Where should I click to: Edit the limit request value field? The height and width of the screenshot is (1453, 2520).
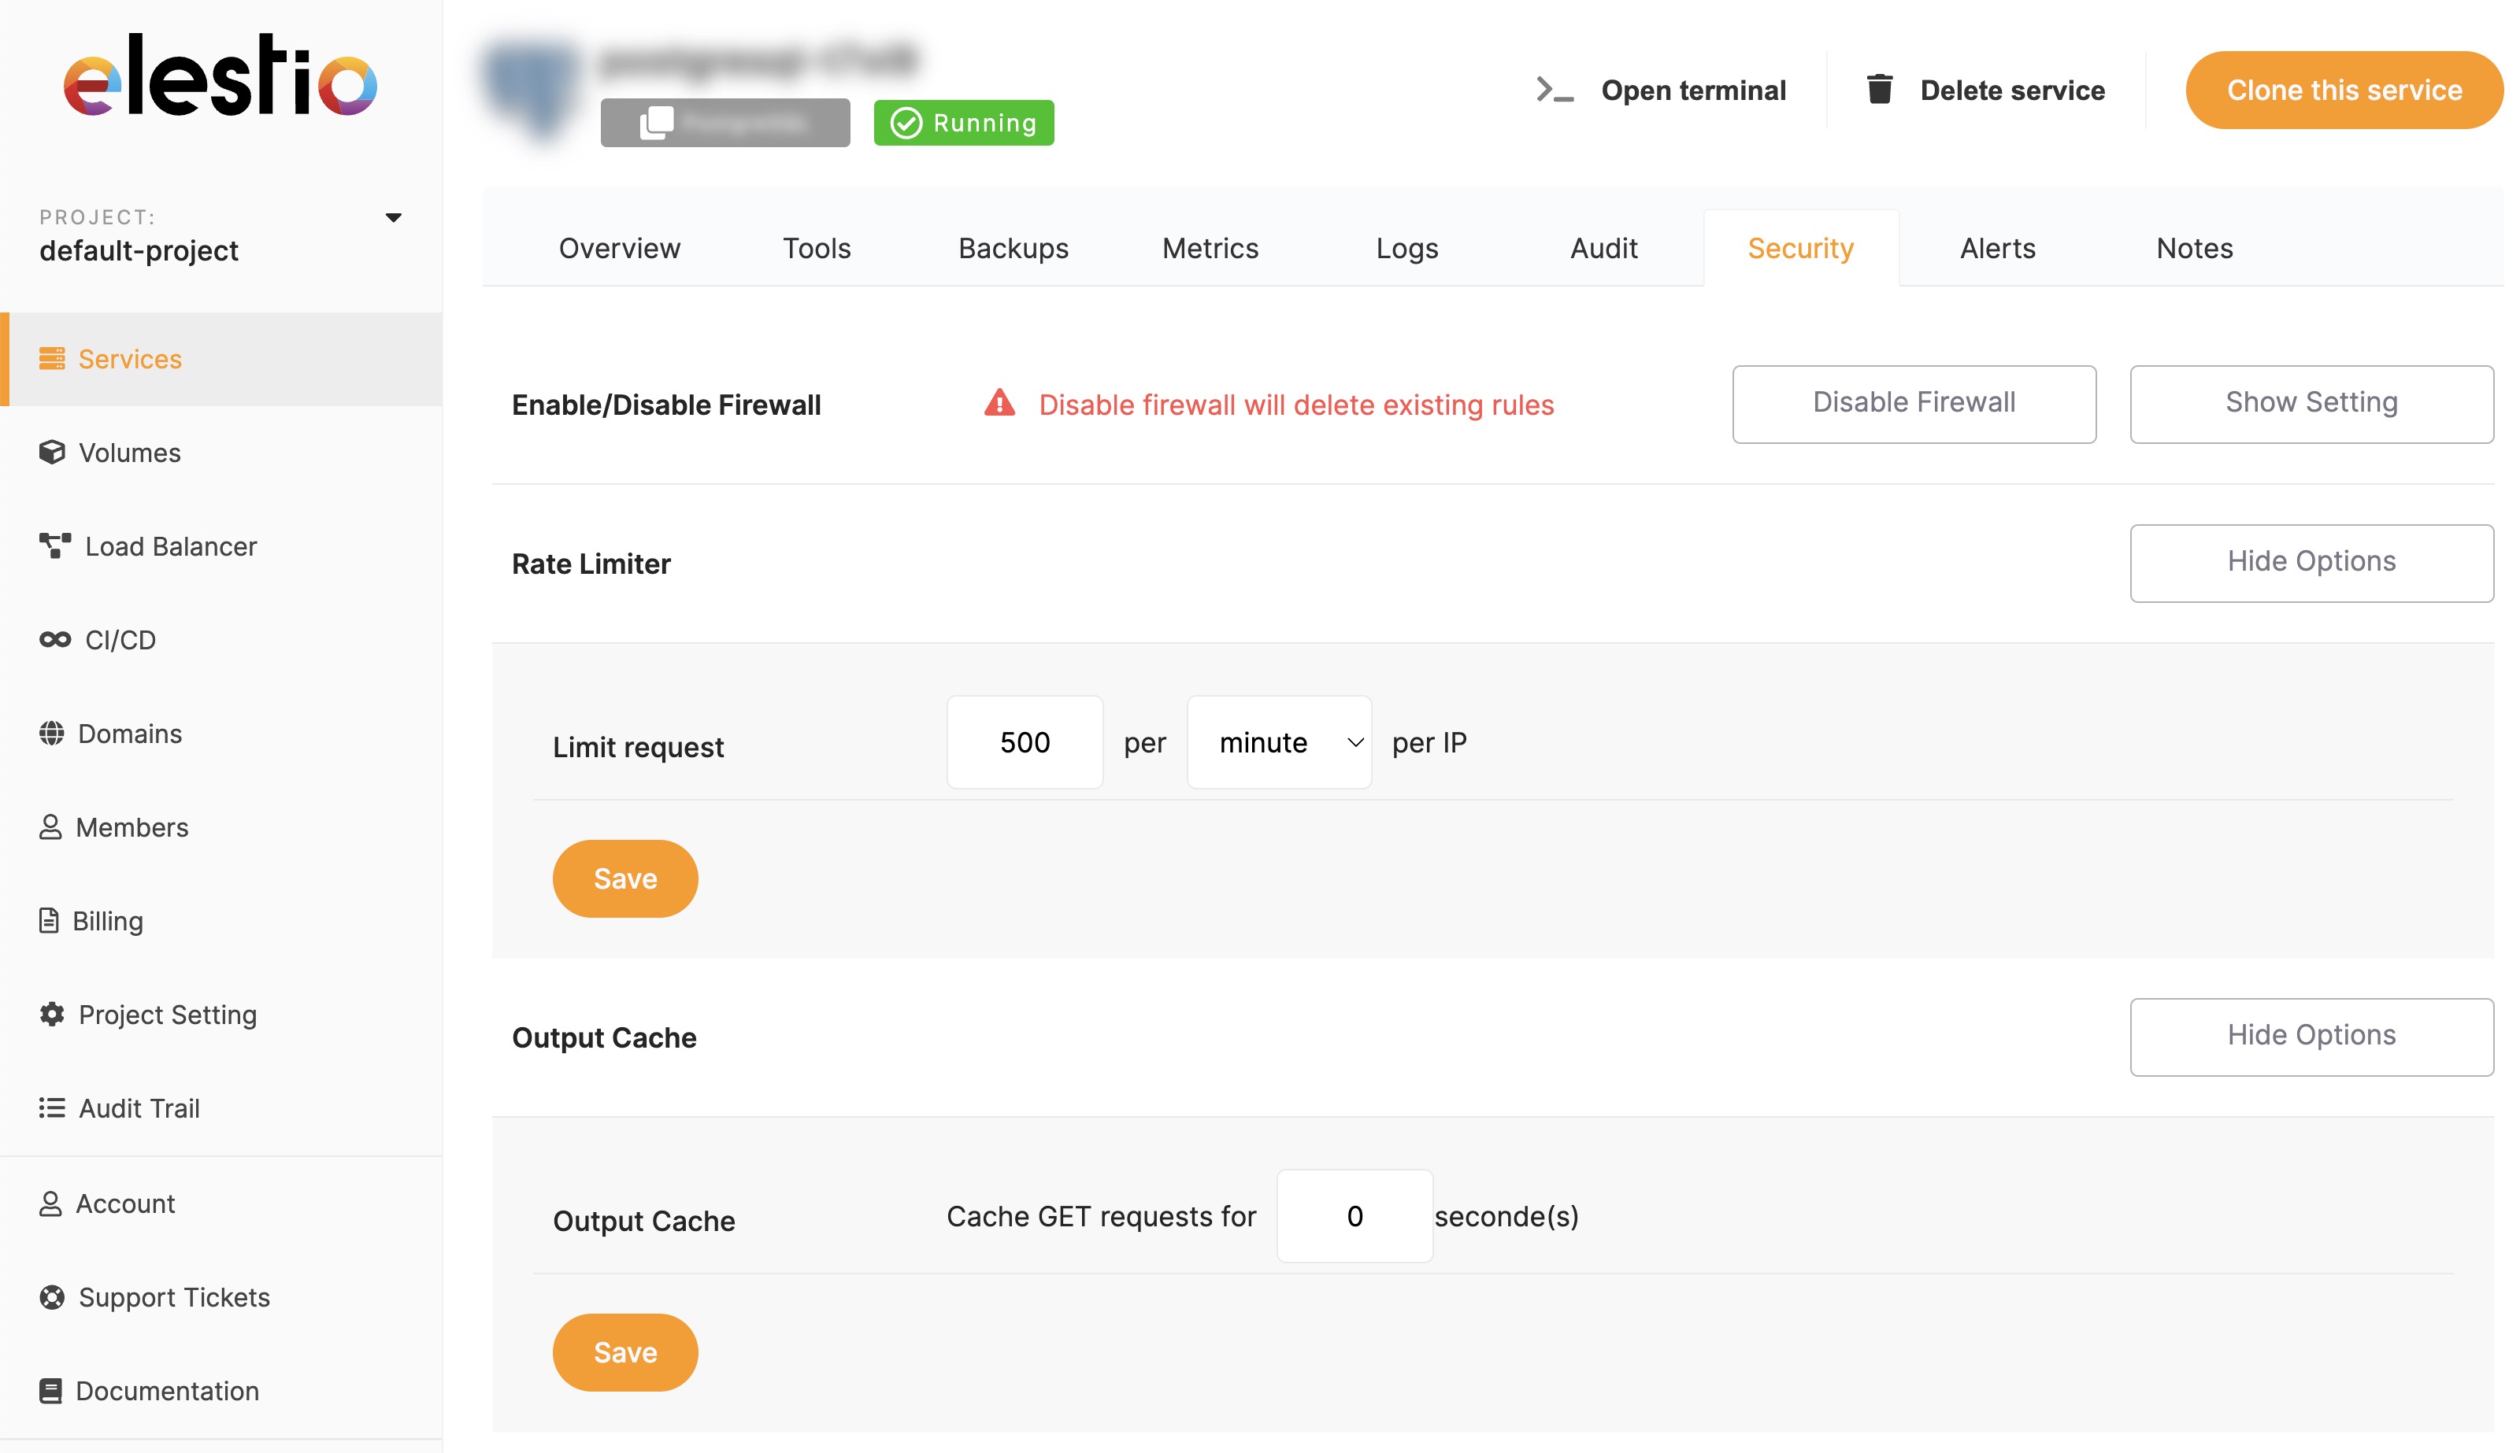(x=1025, y=741)
